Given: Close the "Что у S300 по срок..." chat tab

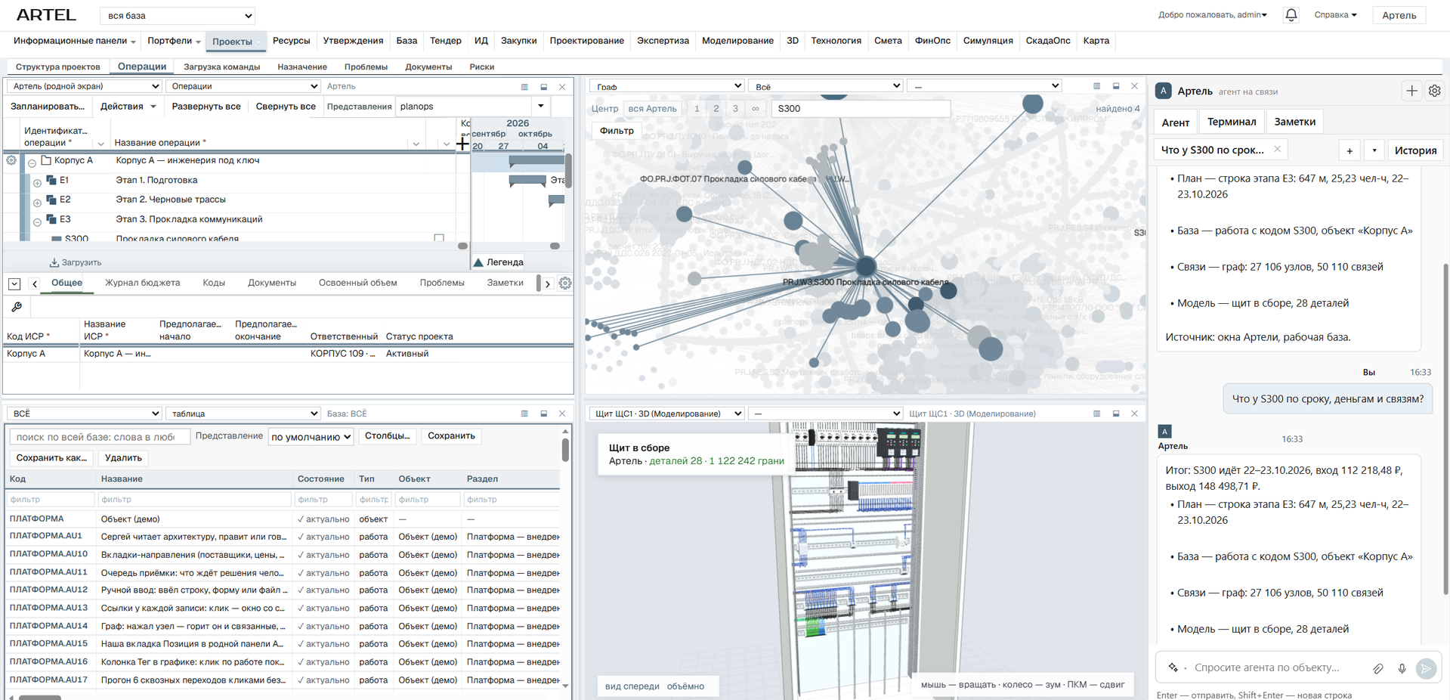Looking at the screenshot, I should pyautogui.click(x=1277, y=149).
